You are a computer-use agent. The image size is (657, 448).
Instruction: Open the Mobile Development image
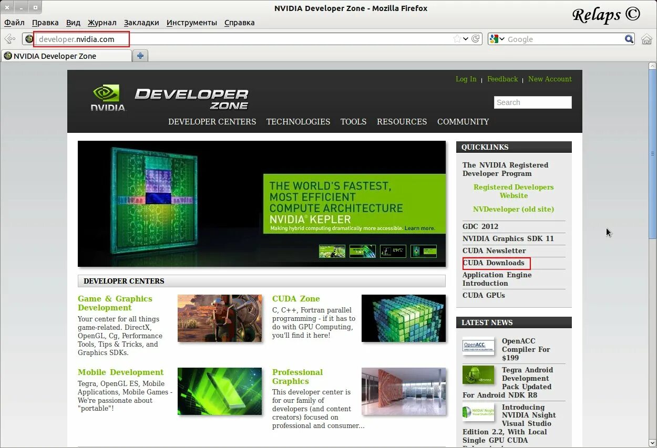[220, 391]
